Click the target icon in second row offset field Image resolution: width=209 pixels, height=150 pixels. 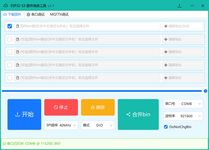point(166,39)
